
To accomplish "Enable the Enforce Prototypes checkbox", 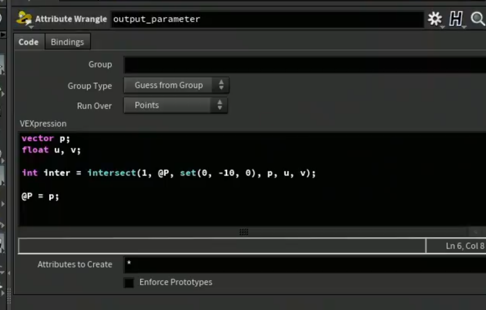I will pyautogui.click(x=129, y=283).
